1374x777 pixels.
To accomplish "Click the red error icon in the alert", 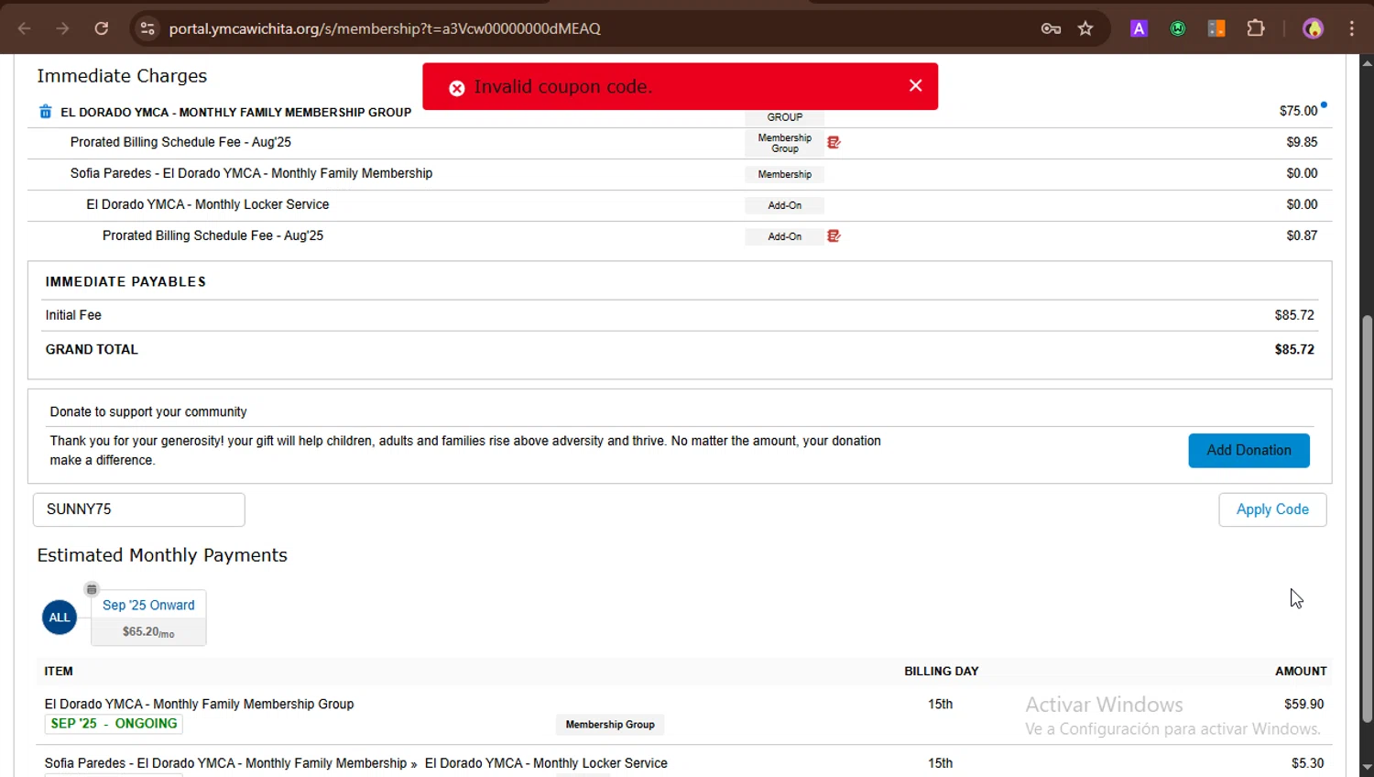I will coord(456,88).
